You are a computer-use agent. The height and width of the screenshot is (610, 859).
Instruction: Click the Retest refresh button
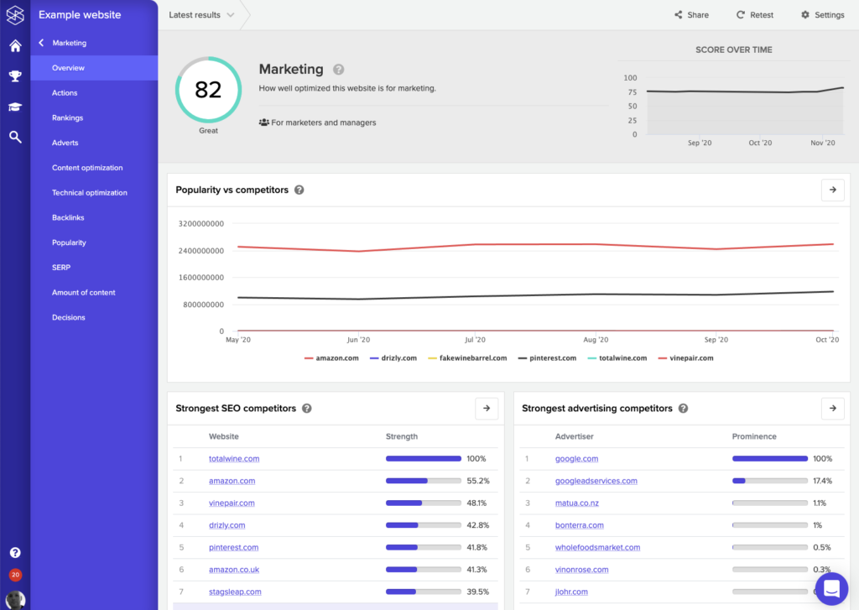pos(754,15)
